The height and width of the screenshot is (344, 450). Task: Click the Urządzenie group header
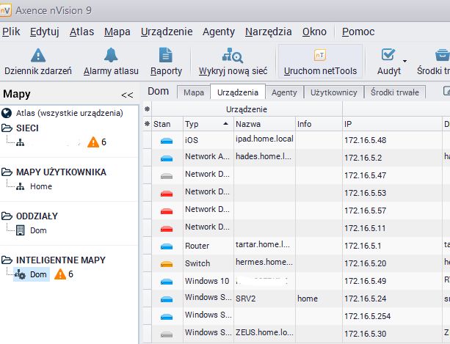click(247, 109)
